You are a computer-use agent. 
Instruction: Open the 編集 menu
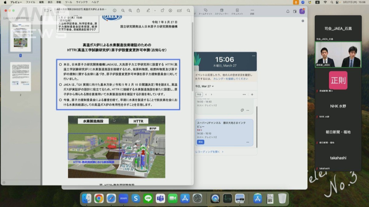point(42,2)
